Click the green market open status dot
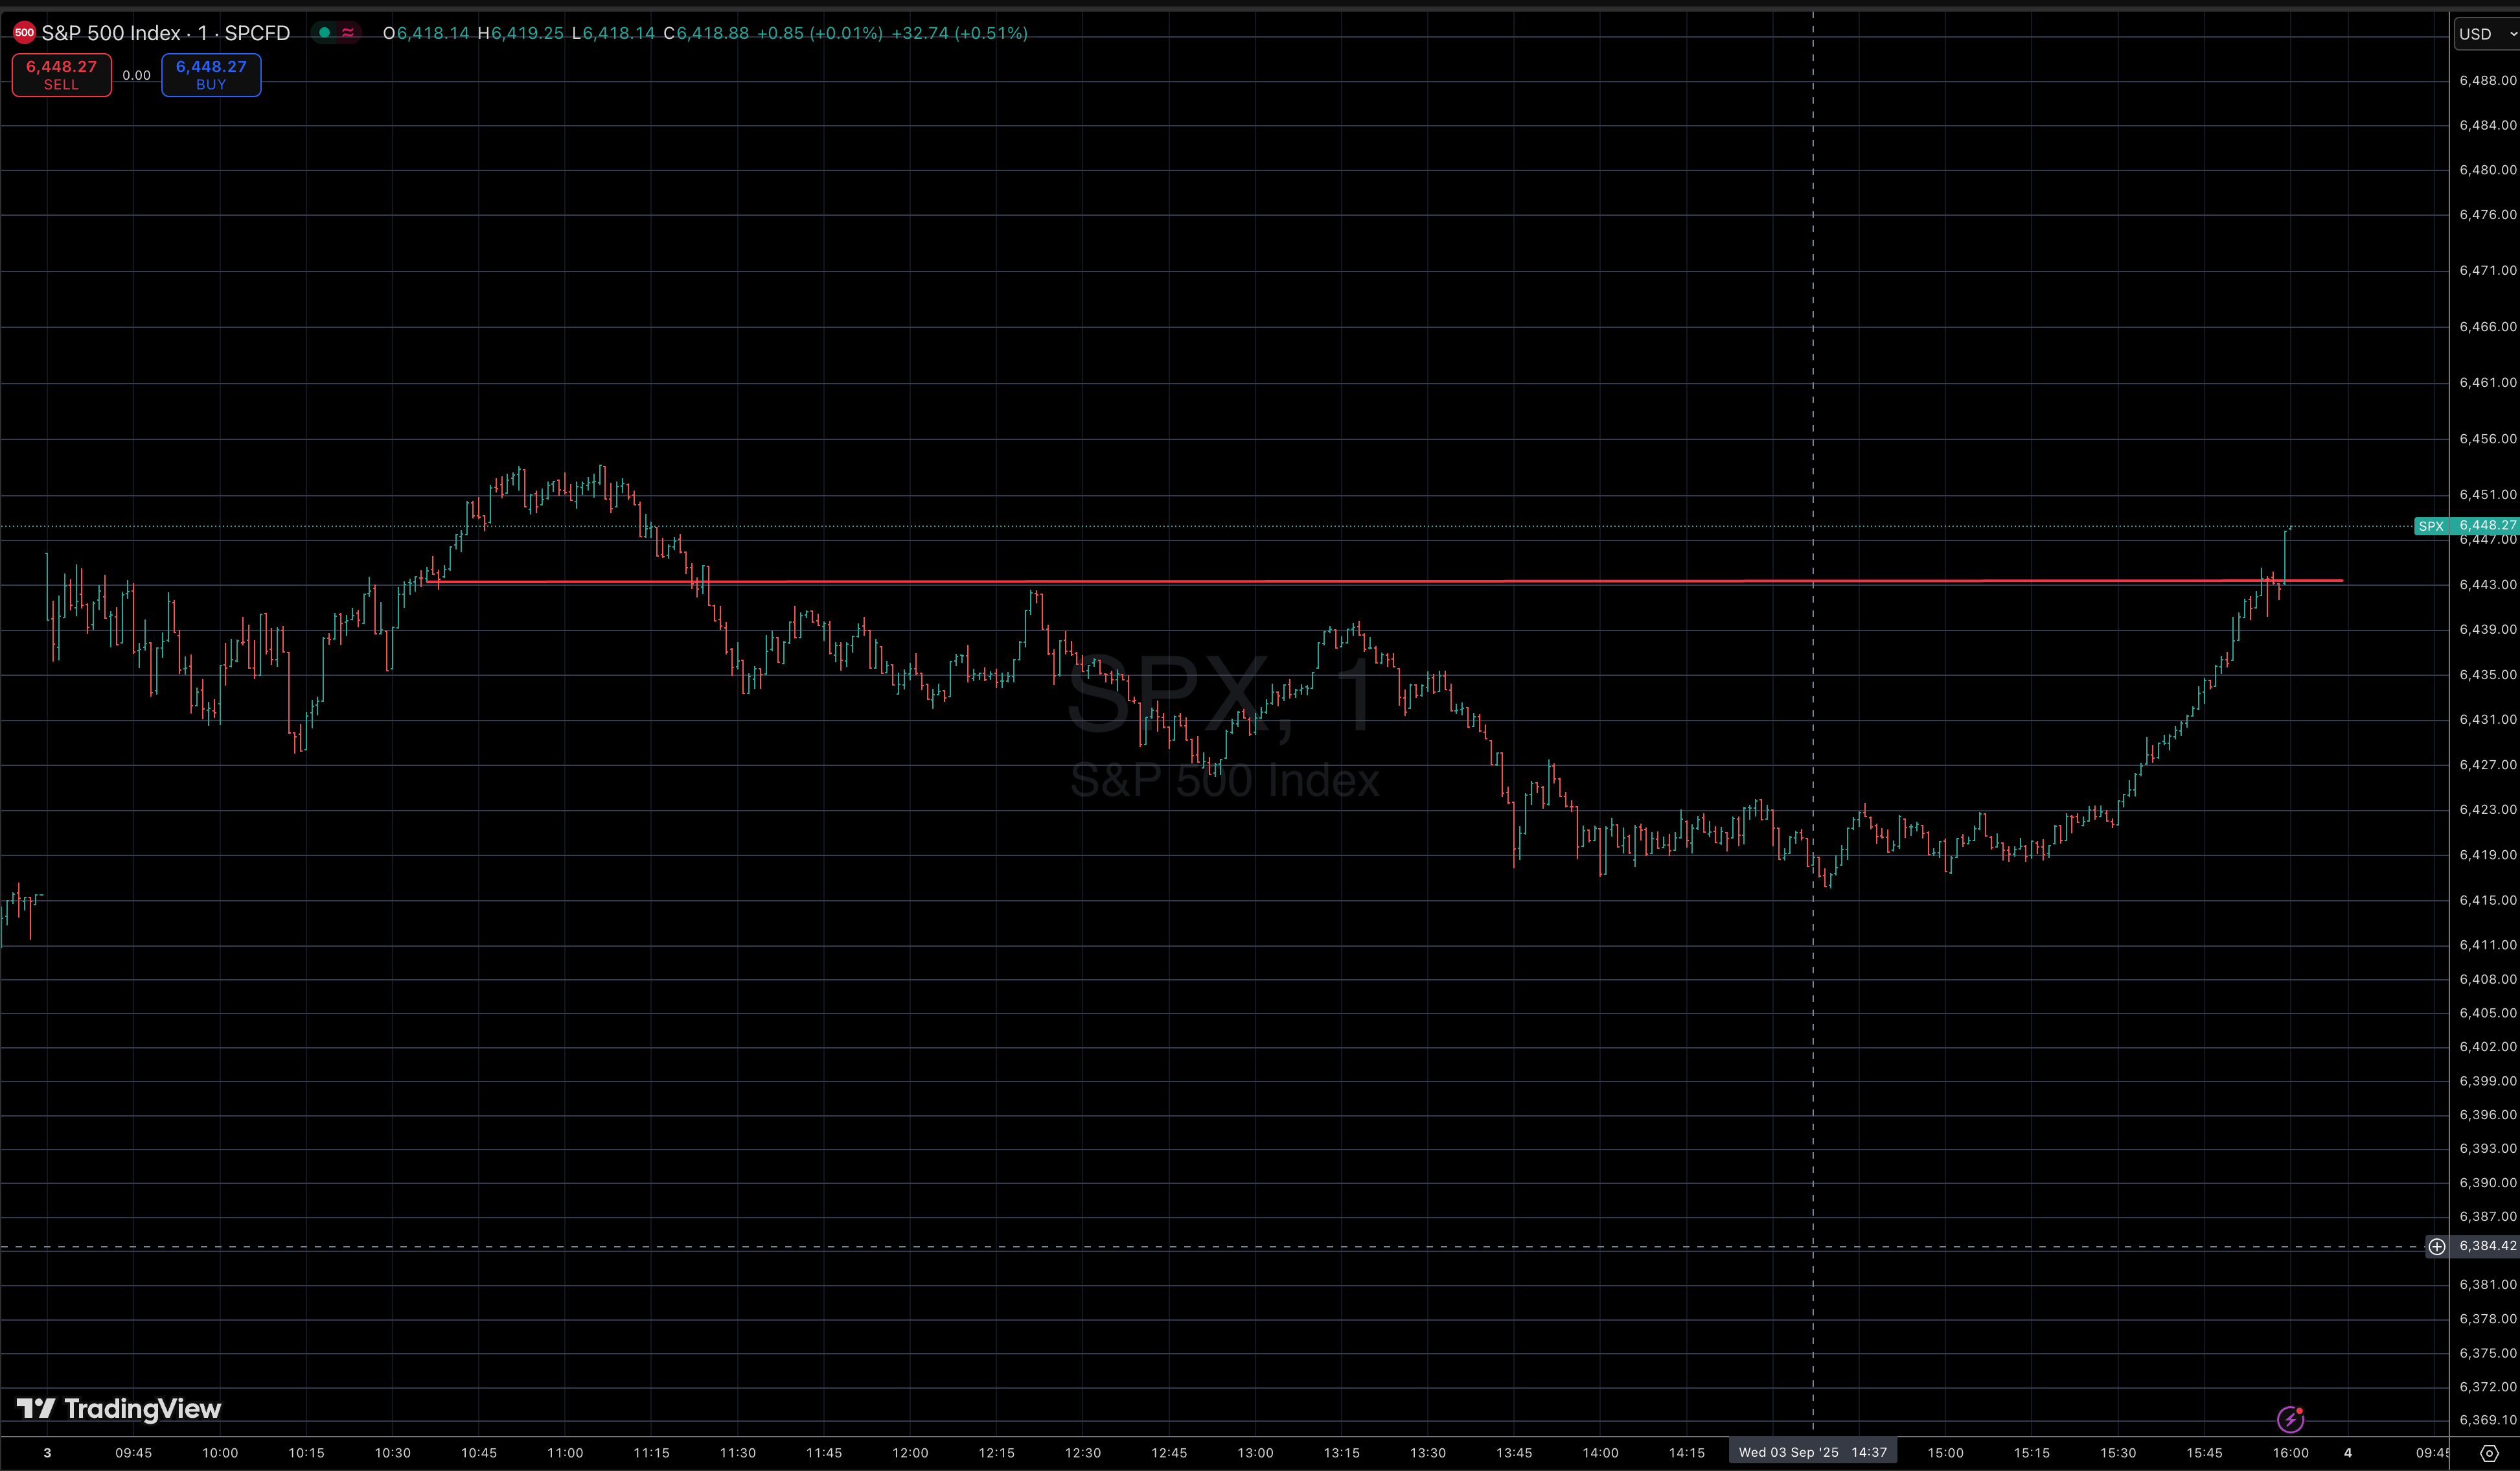This screenshot has width=2520, height=1471. click(x=324, y=33)
